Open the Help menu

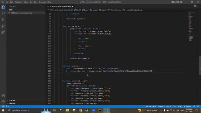click(x=49, y=2)
